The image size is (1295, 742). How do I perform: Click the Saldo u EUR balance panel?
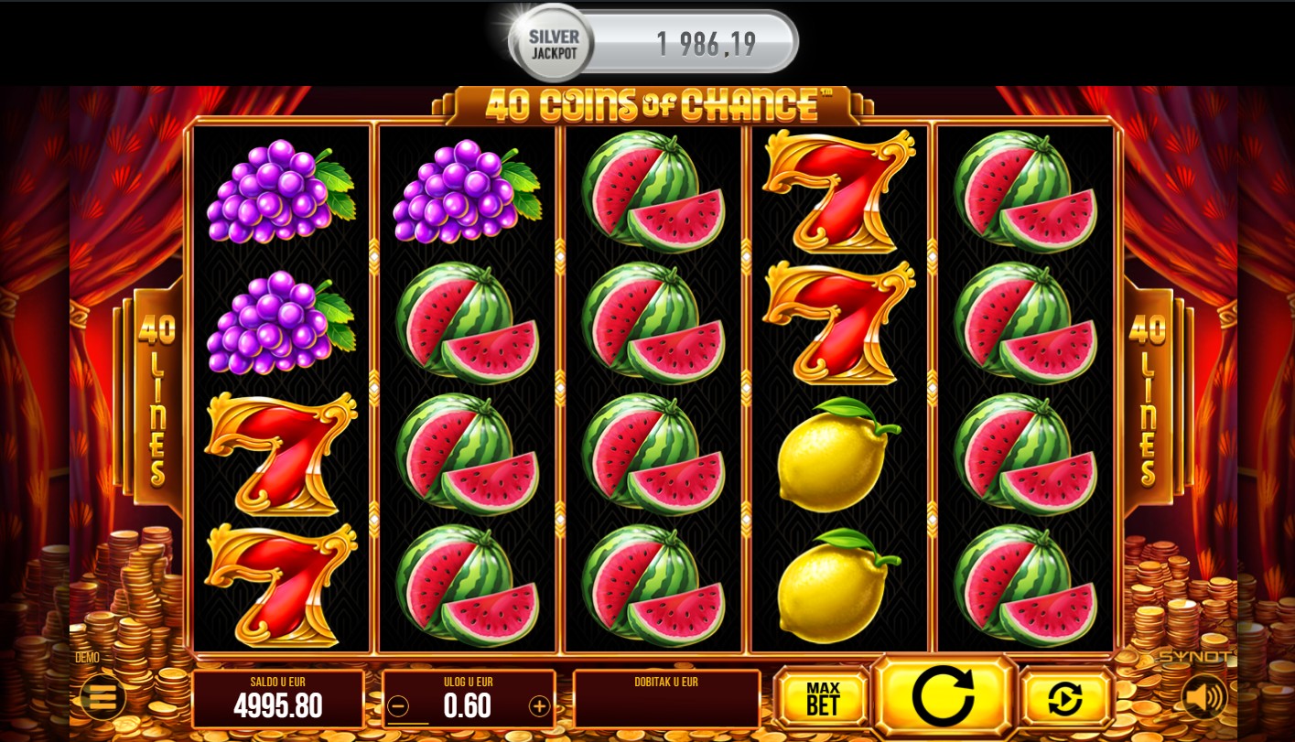(278, 699)
